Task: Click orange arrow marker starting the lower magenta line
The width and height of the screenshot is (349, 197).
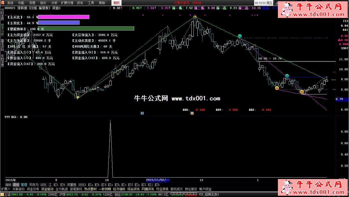Action: tap(277, 88)
